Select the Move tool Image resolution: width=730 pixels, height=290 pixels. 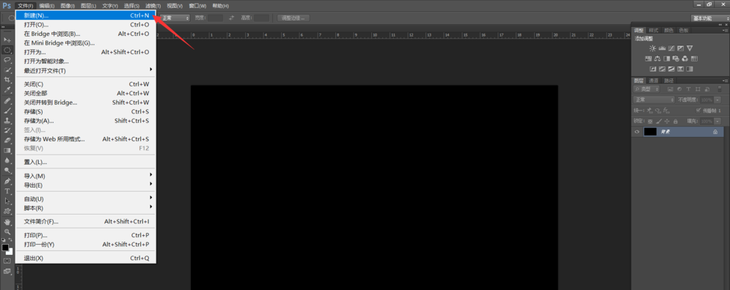coord(7,40)
